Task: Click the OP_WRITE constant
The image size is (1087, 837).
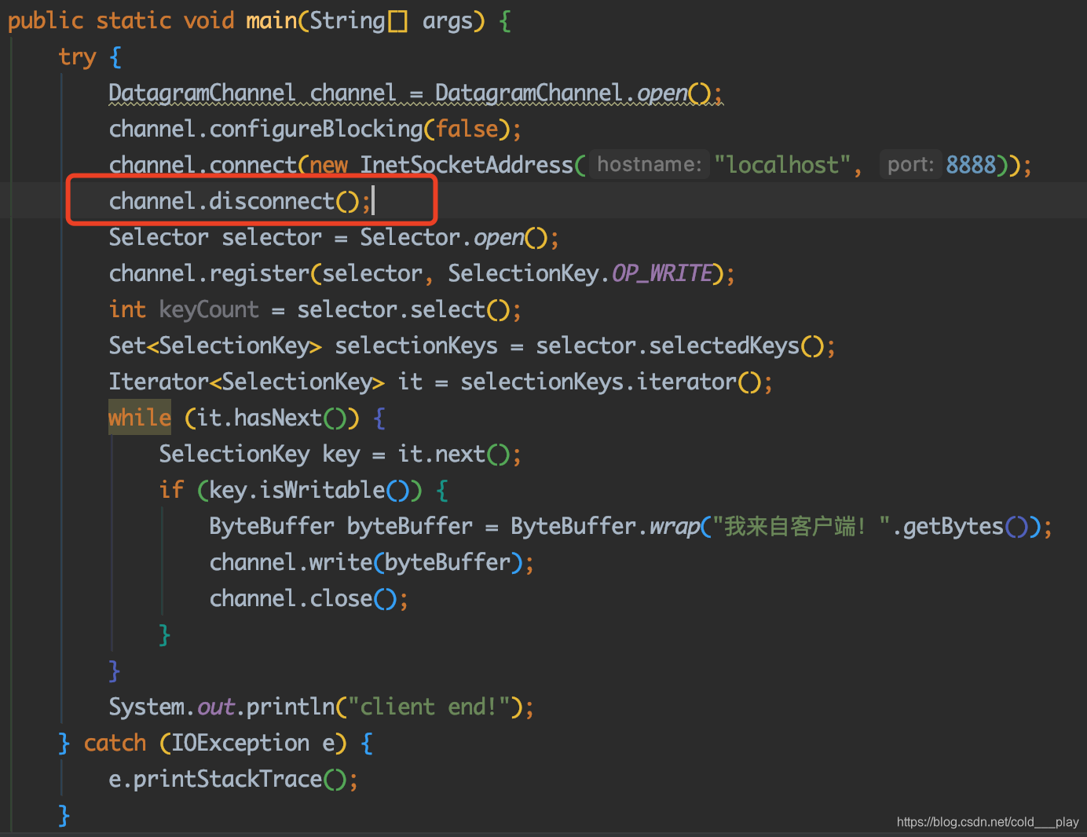Action: (x=661, y=273)
